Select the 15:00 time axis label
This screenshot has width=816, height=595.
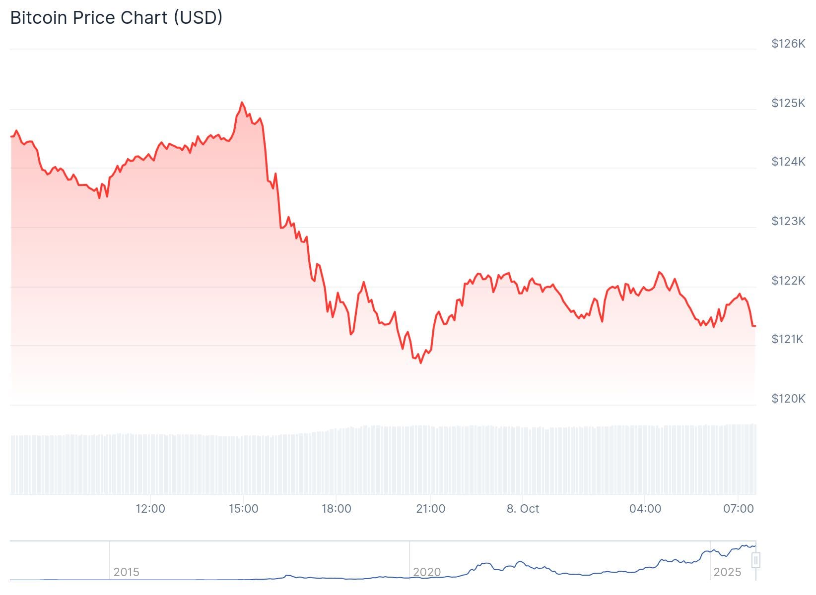(x=243, y=509)
